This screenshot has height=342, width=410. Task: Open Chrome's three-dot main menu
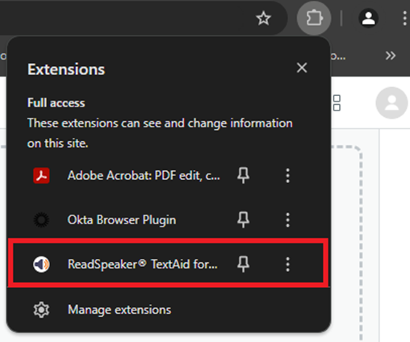404,19
